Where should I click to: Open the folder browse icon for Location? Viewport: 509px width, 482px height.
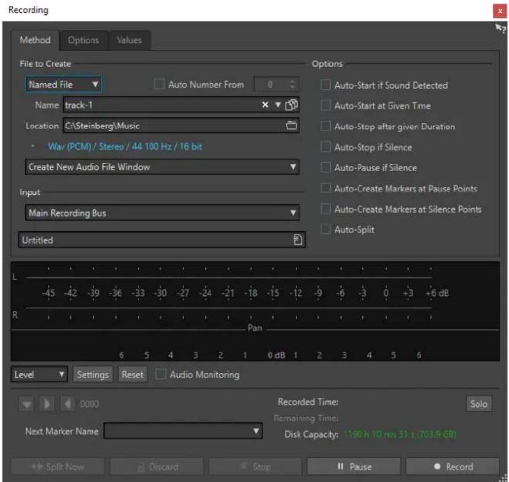click(x=291, y=125)
